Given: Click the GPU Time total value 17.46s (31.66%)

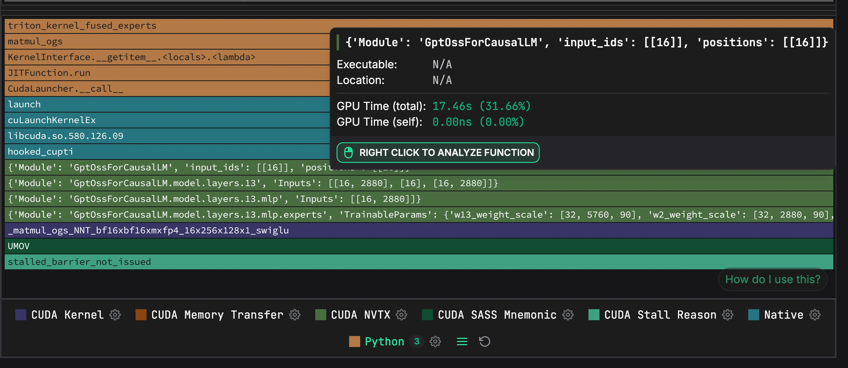Looking at the screenshot, I should (481, 106).
